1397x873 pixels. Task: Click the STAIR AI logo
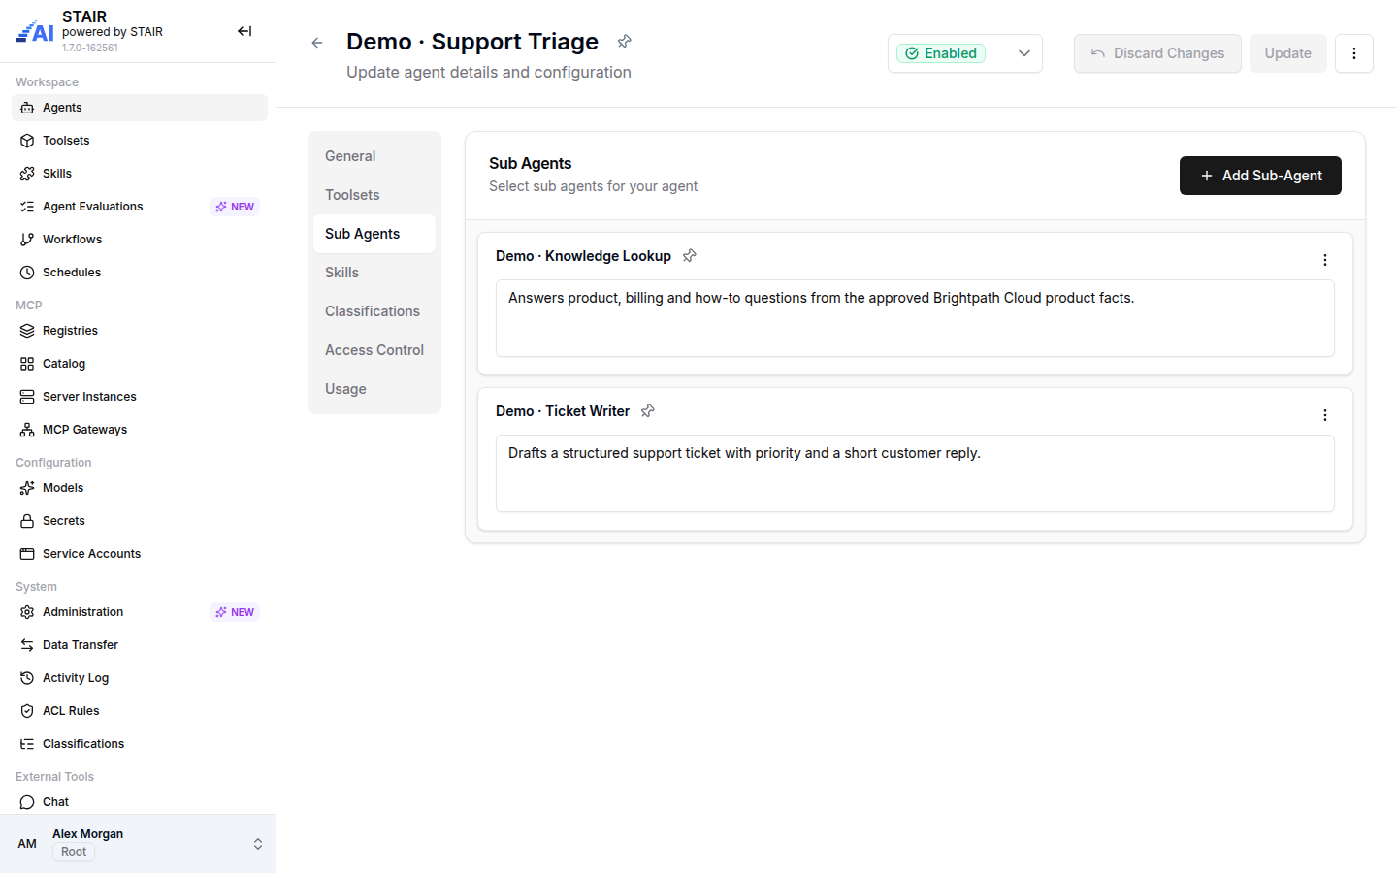coord(35,32)
